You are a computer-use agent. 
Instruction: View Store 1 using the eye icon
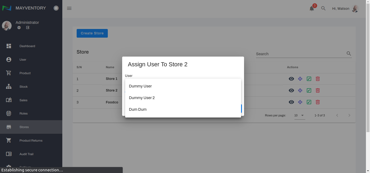pos(291,79)
